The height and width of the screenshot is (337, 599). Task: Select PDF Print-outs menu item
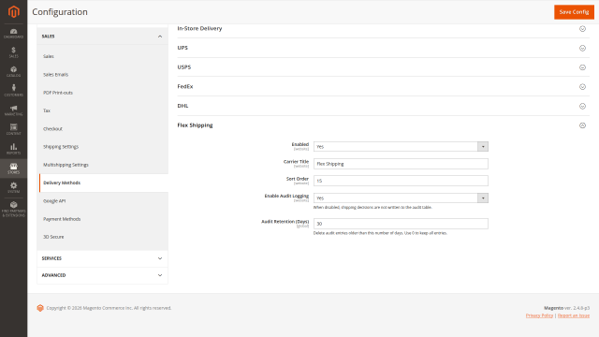tap(58, 93)
